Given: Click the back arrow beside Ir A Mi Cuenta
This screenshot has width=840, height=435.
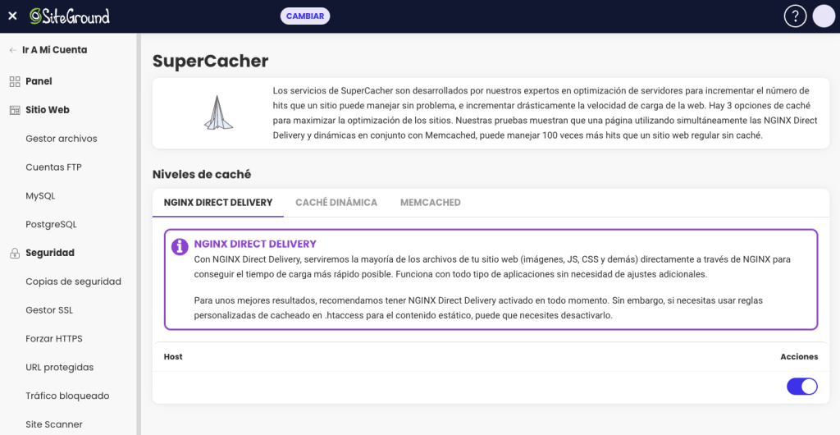Looking at the screenshot, I should [13, 50].
